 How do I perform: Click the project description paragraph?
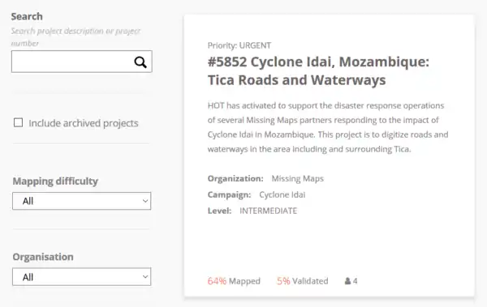click(328, 127)
